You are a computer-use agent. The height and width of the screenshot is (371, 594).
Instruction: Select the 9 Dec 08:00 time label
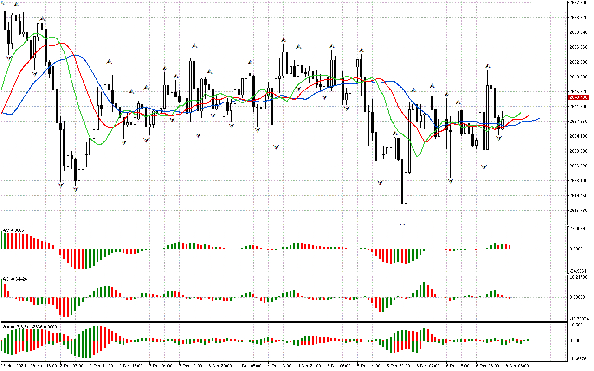click(x=518, y=365)
